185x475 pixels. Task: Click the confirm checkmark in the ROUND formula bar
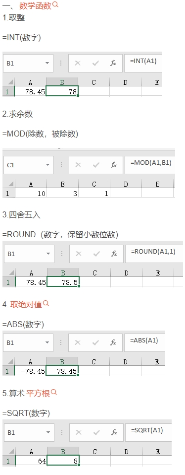(x=96, y=254)
